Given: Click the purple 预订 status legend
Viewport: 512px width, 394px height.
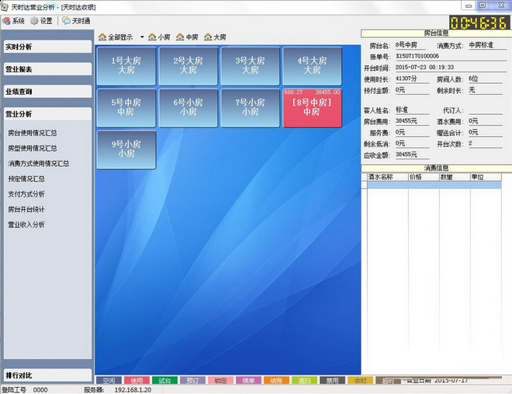Looking at the screenshot, I should click(x=192, y=381).
